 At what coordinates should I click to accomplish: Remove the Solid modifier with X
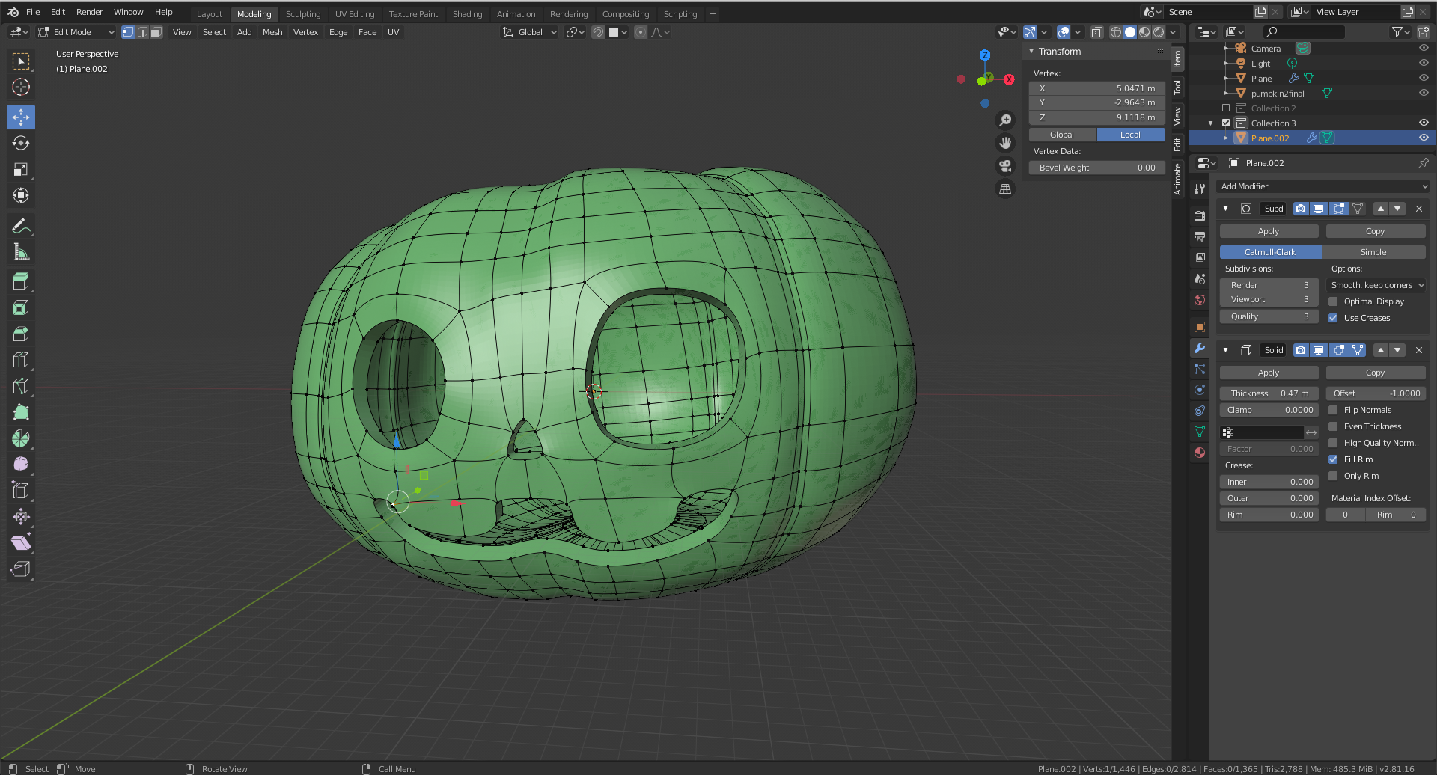(1418, 350)
